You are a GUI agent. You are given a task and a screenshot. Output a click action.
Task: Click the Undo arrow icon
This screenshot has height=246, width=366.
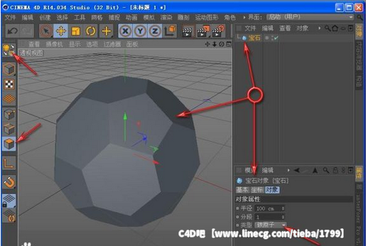tap(12, 31)
